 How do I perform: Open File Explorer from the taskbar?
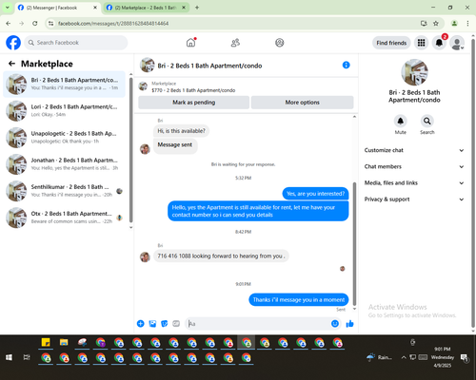point(64,342)
